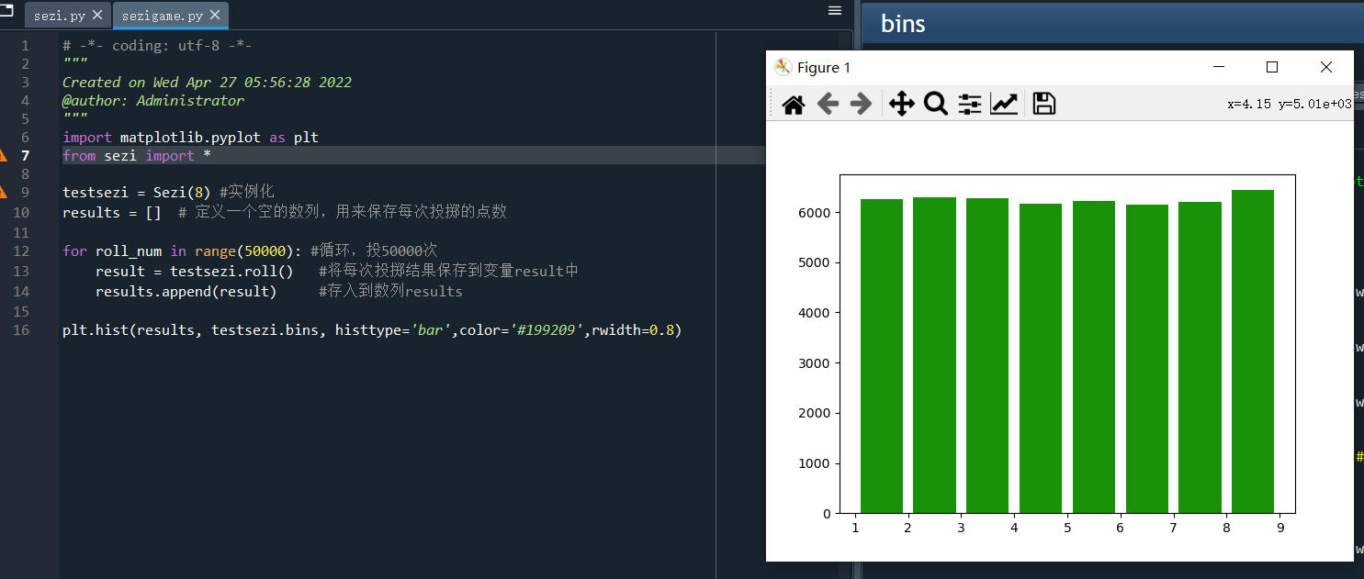Go back to previous plot view
Viewport: 1364px width, 579px height.
[828, 105]
